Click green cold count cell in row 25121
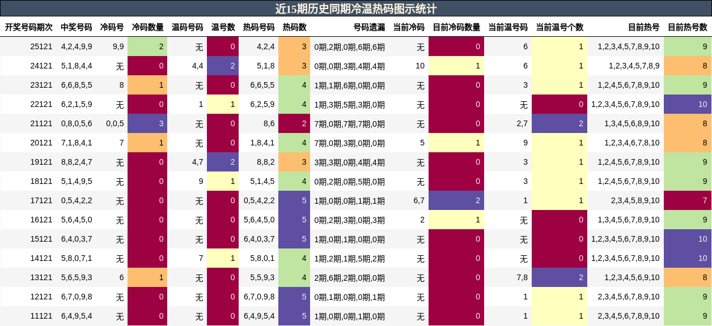Viewport: 712px width, 326px height. [x=147, y=46]
